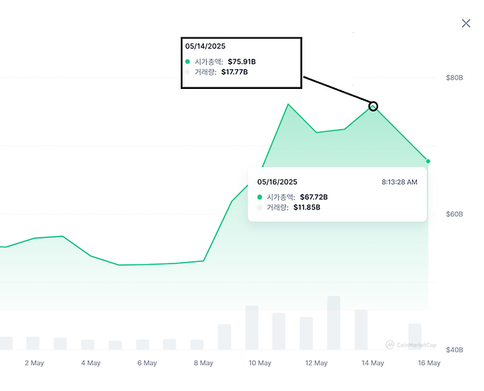The width and height of the screenshot is (484, 391).
Task: Click the CoinMarketCap watermark logo
Action: (x=410, y=344)
